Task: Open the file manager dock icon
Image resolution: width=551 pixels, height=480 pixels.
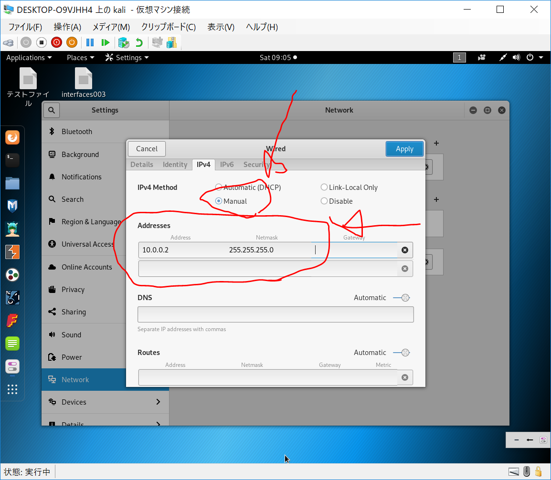Action: point(12,183)
